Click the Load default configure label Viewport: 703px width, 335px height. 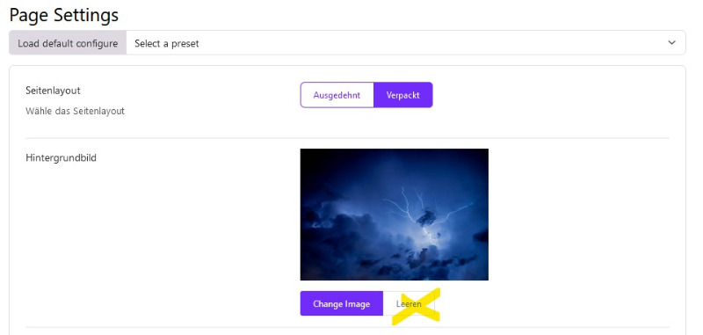pos(68,43)
